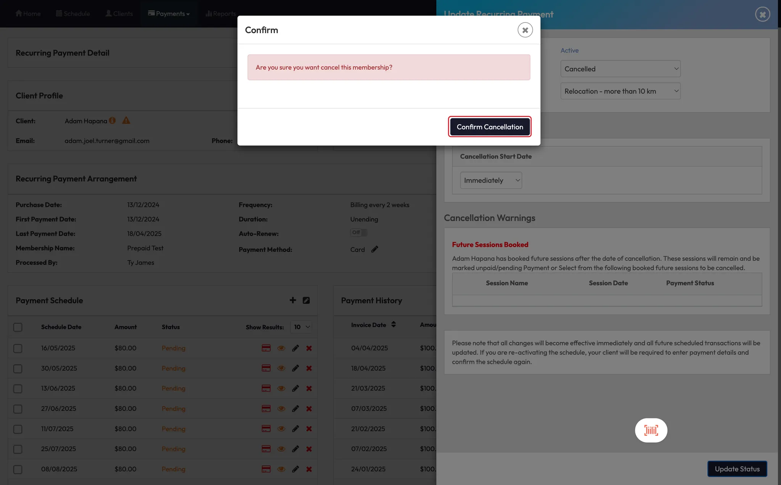Click red X for 16/05/2025 payment
The height and width of the screenshot is (485, 781).
coord(309,348)
